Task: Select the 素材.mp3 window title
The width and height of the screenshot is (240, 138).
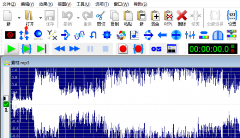Action: 20,63
